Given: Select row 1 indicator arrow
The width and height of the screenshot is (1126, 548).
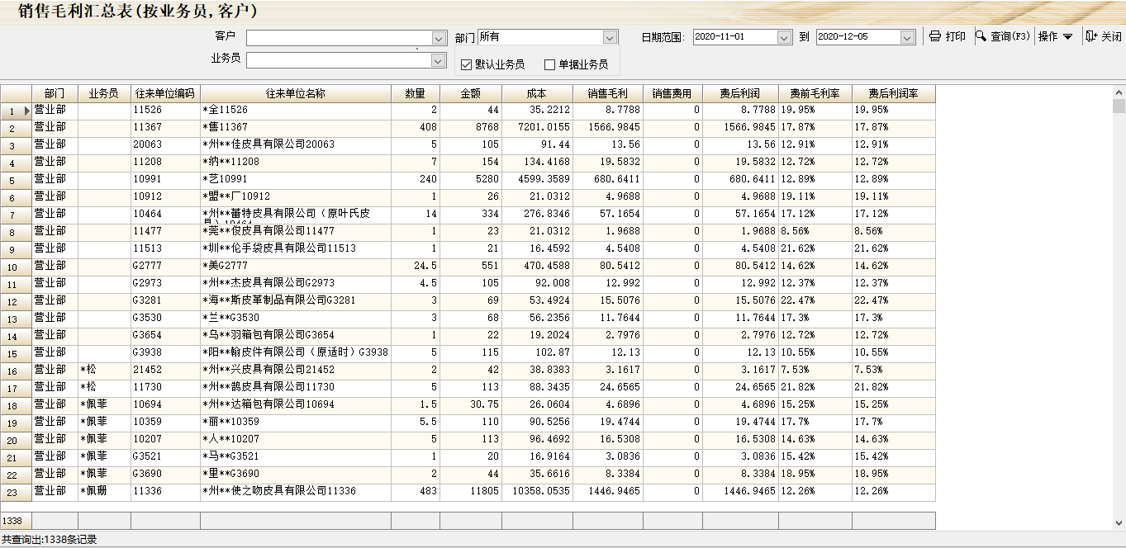Looking at the screenshot, I should click(x=26, y=111).
